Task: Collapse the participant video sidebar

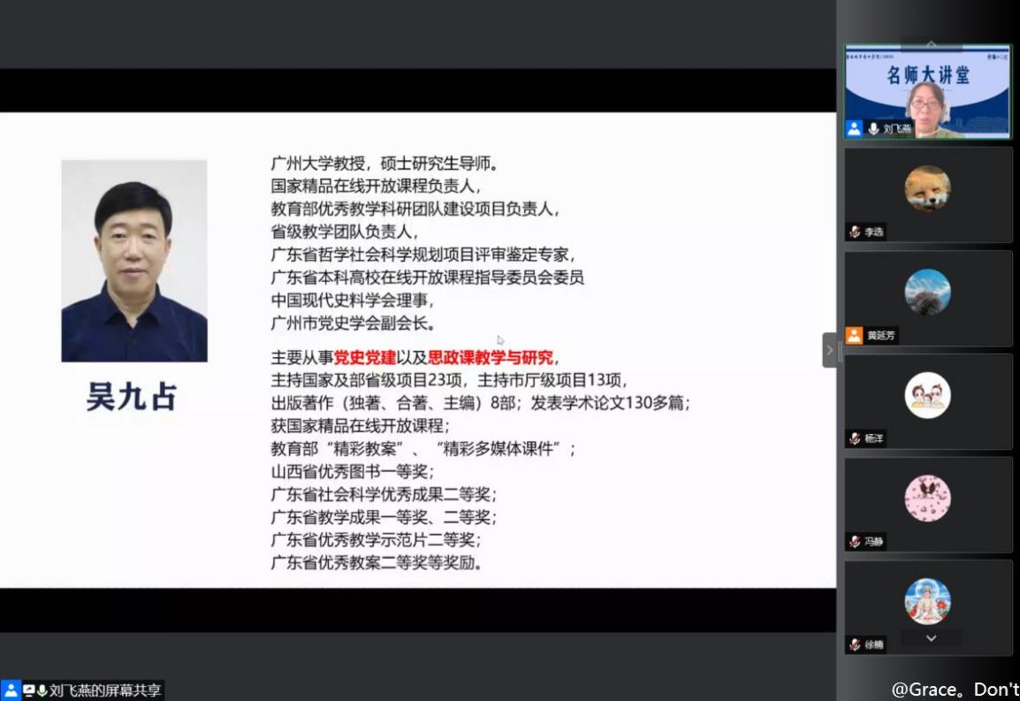Action: coord(829,350)
